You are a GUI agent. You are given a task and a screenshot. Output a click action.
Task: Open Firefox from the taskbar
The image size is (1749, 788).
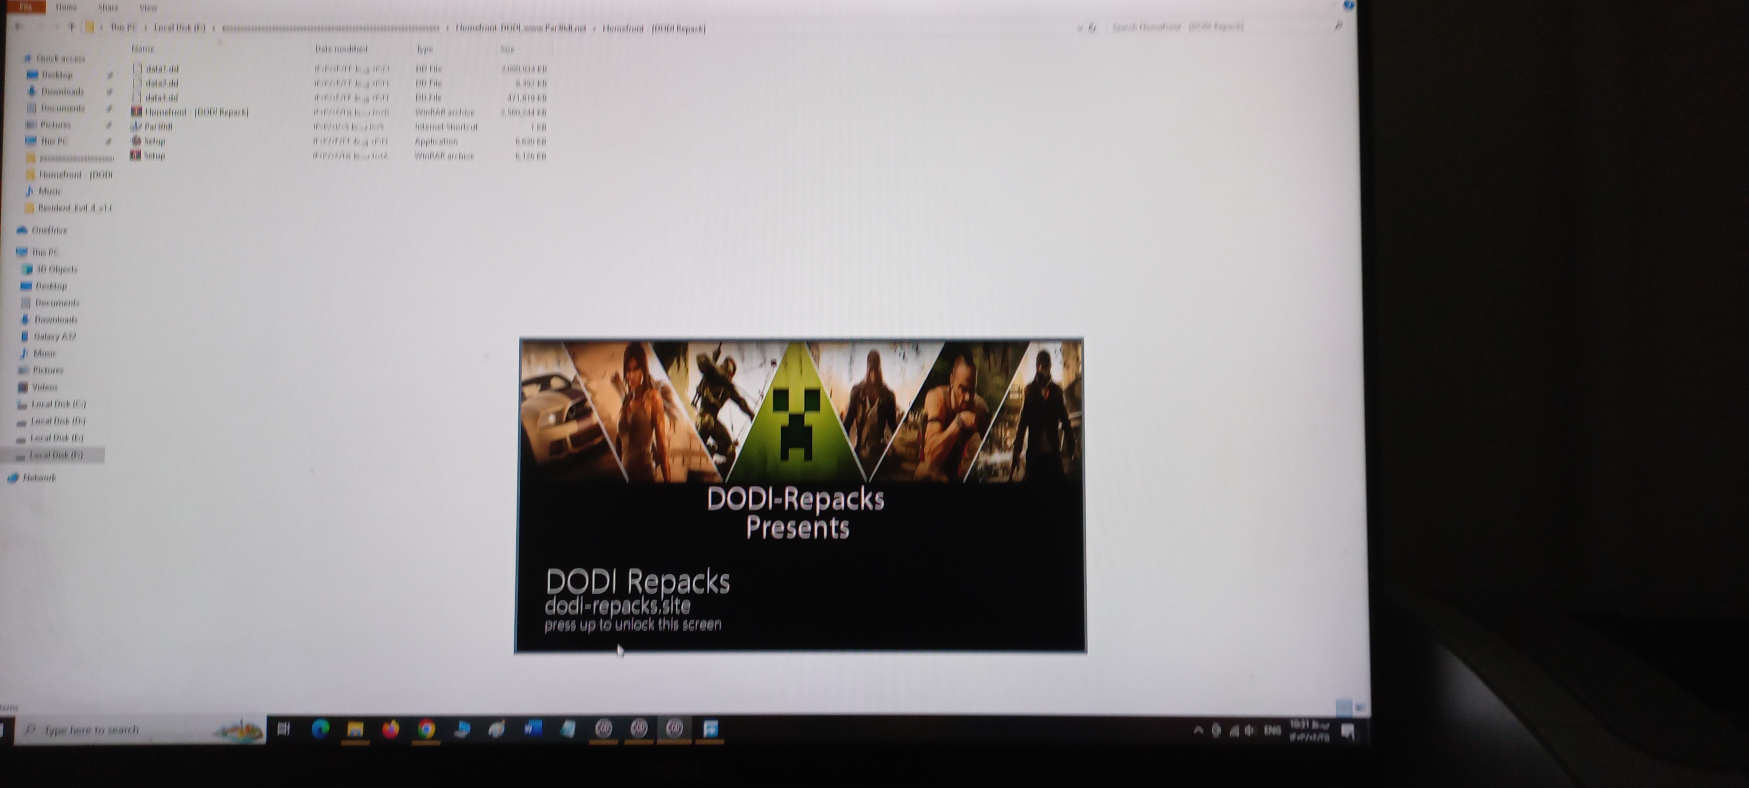390,730
